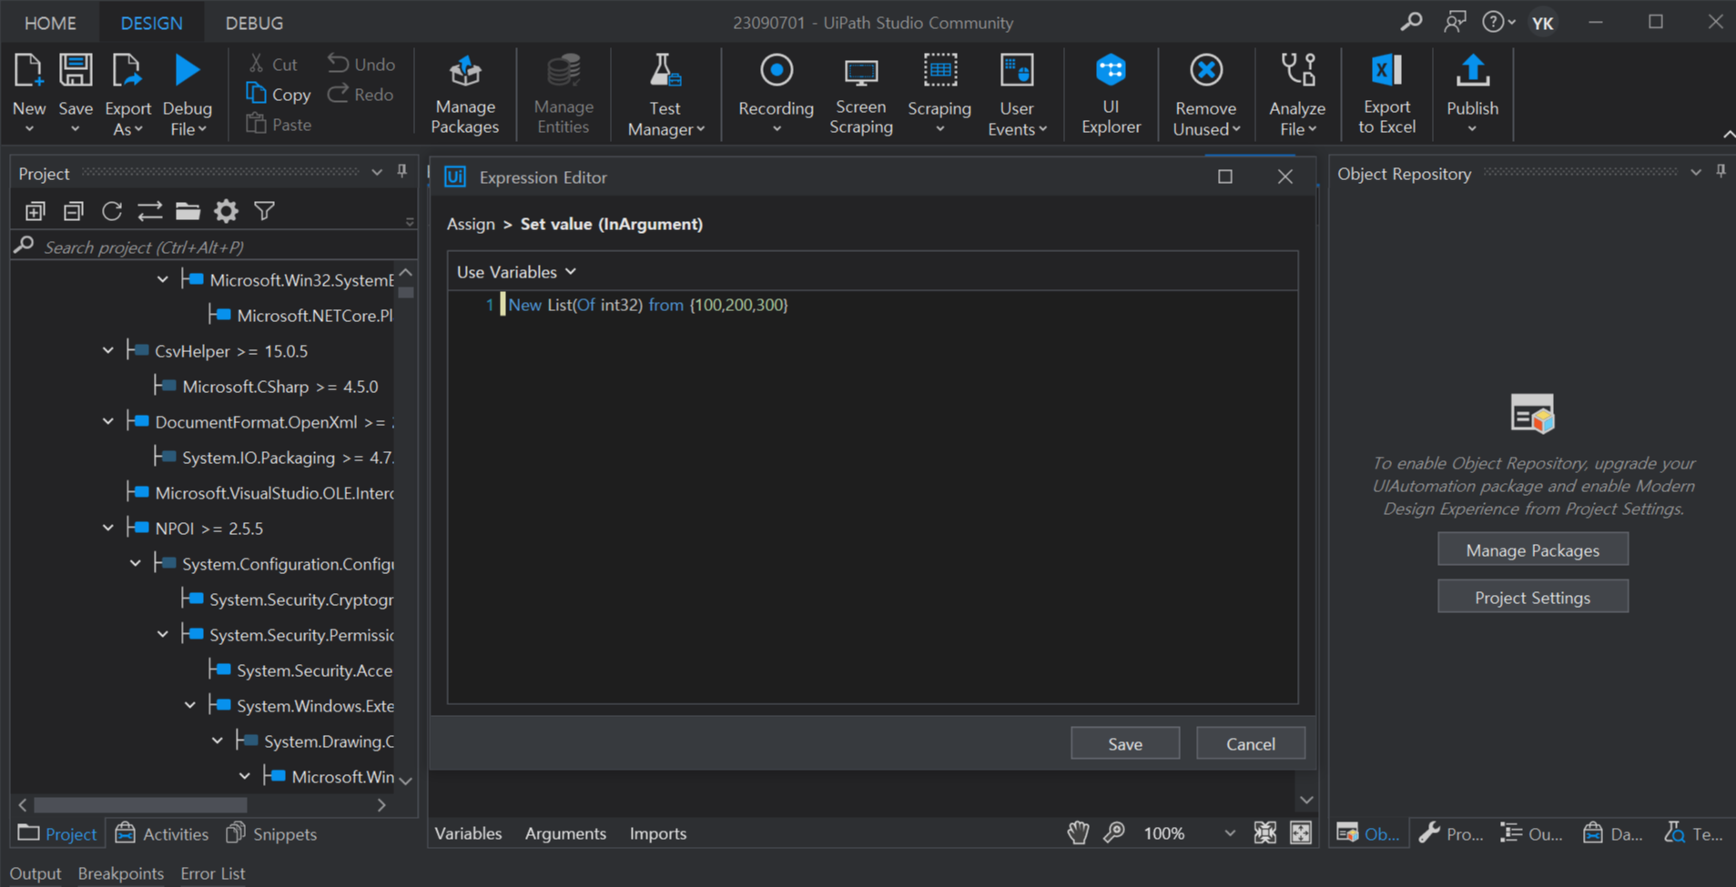Click the file filter funnel icon
The image size is (1736, 887).
click(264, 211)
